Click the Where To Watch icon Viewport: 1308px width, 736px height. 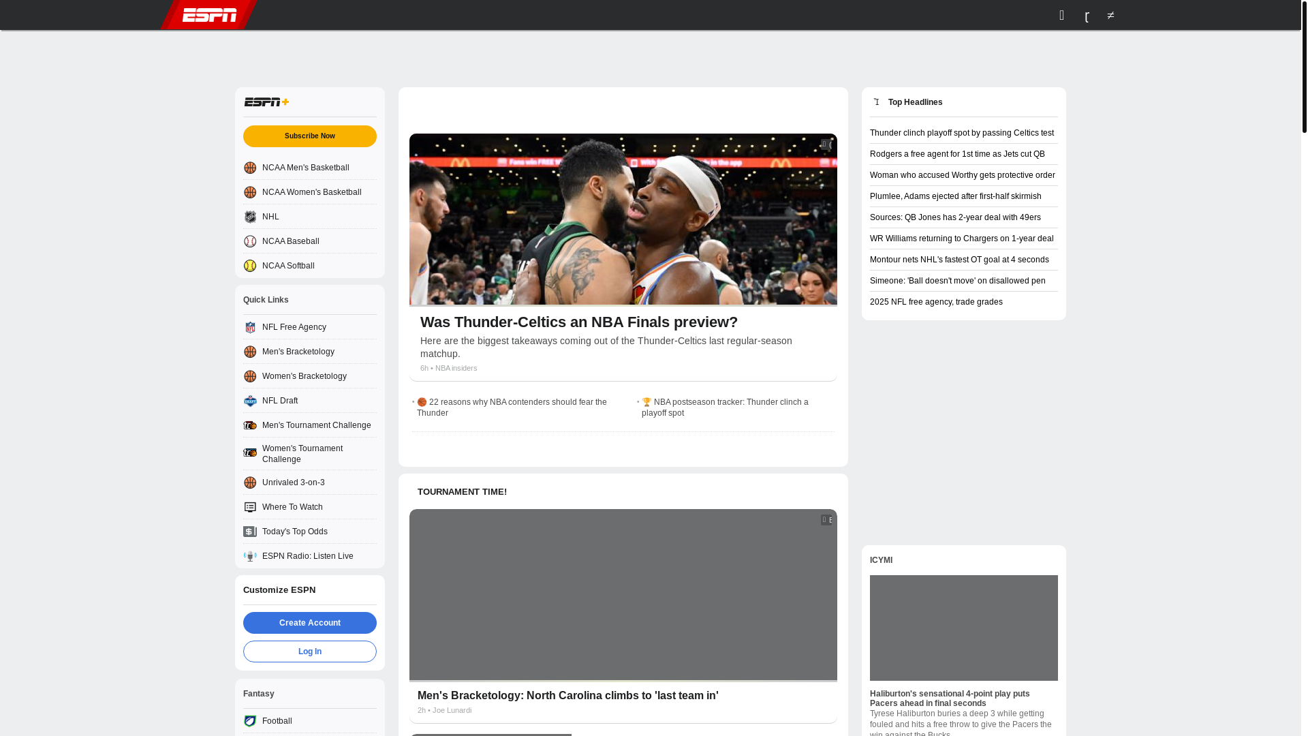[250, 507]
